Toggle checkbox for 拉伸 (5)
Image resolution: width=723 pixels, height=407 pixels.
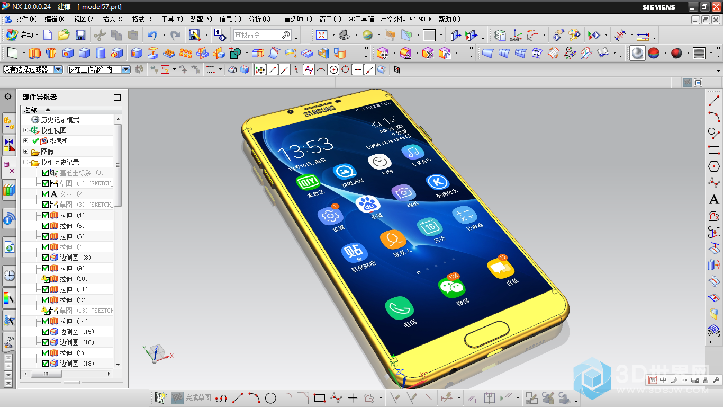click(x=45, y=226)
